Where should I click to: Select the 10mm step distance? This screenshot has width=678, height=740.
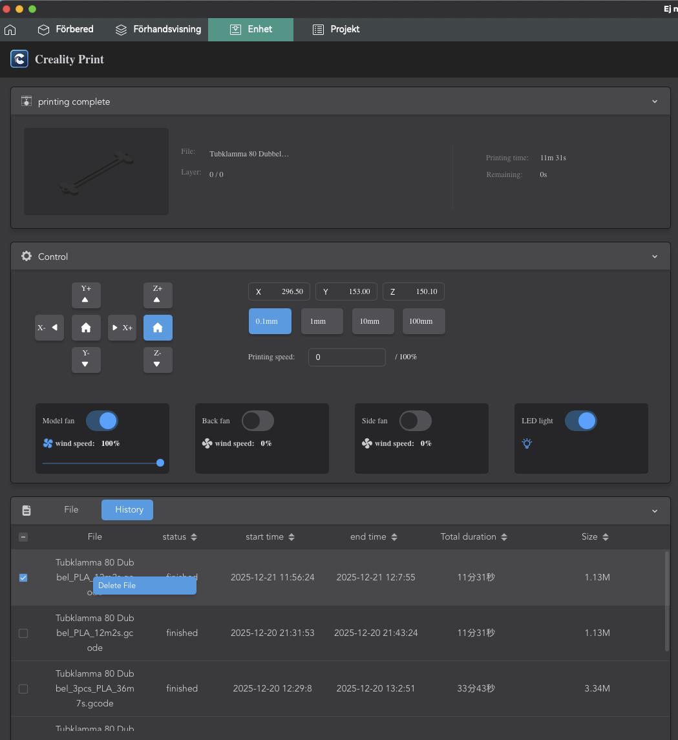[373, 321]
